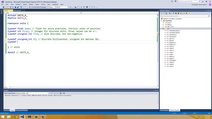The width and height of the screenshot is (212, 119).
Task: Click Visual Studio icon in taskbar
Action: [22, 117]
